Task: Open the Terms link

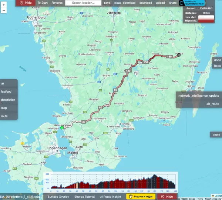Action: pyautogui.click(x=200, y=199)
